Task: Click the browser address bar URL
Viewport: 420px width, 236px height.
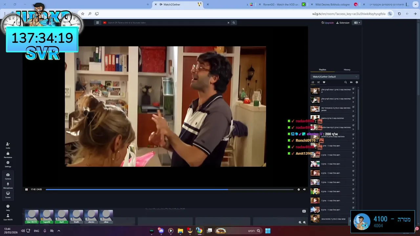Action: click(348, 14)
